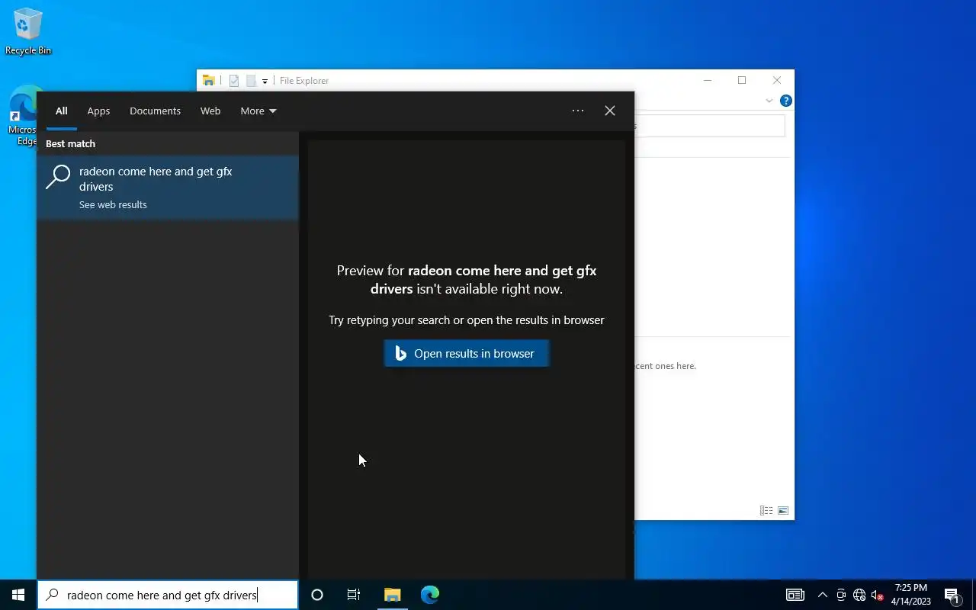The image size is (976, 610).
Task: Select the All search filter tab
Action: coord(62,111)
